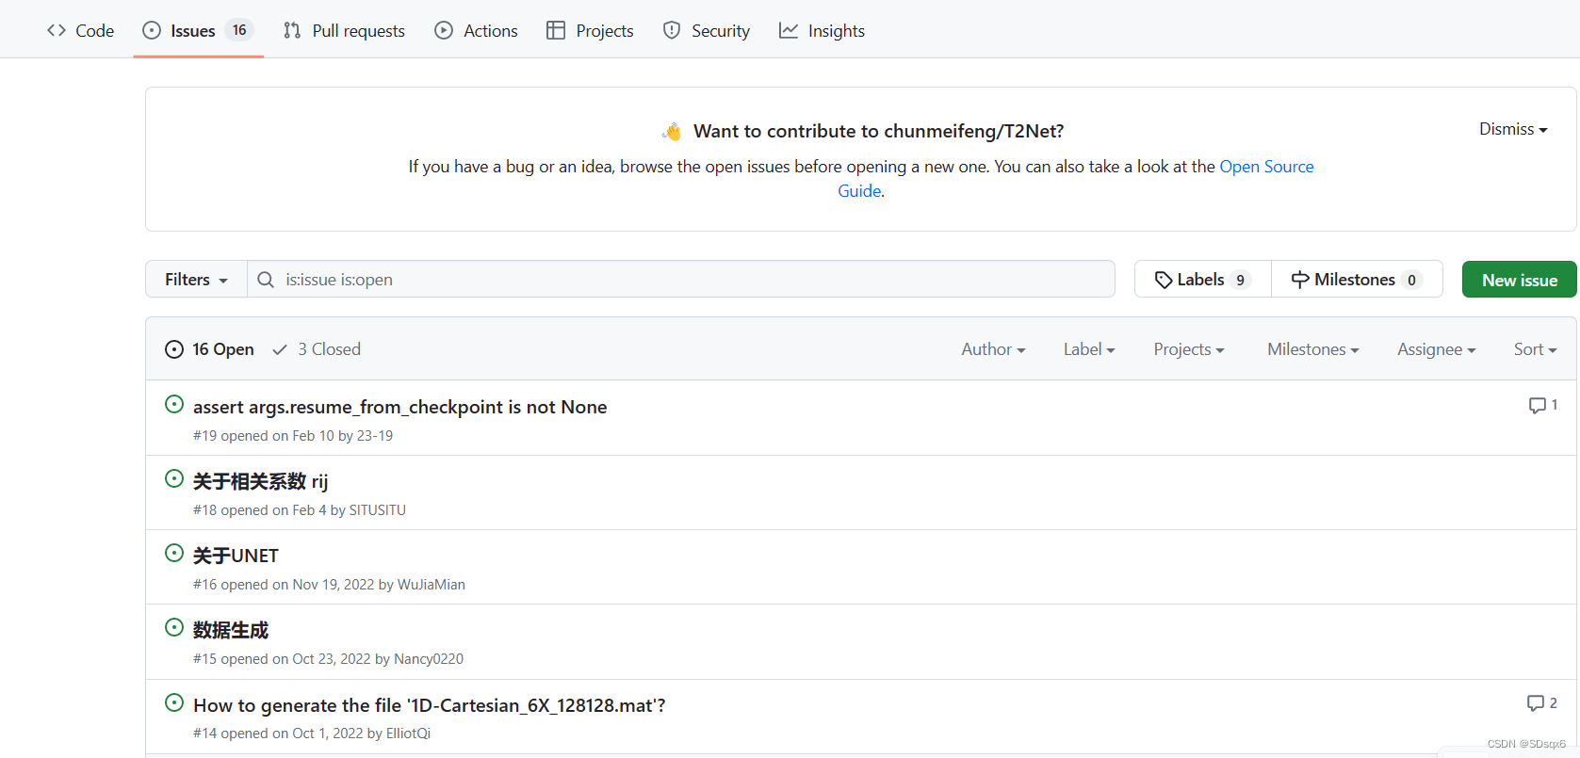1580x758 pixels.
Task: Open comments on issue #14
Action: point(1542,703)
